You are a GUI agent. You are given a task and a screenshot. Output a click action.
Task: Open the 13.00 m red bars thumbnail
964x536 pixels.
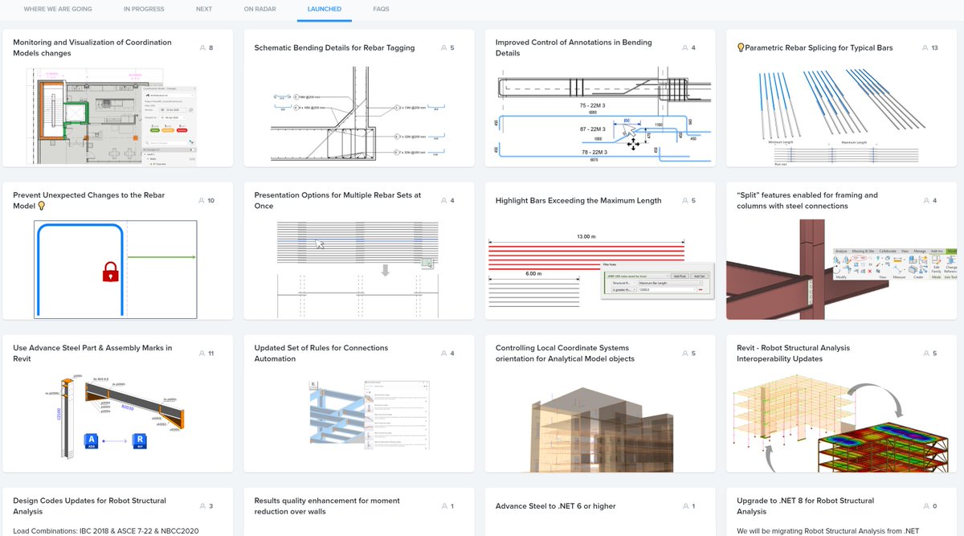(x=600, y=271)
